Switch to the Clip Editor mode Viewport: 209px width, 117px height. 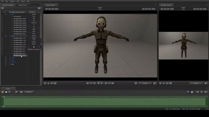pos(3,92)
